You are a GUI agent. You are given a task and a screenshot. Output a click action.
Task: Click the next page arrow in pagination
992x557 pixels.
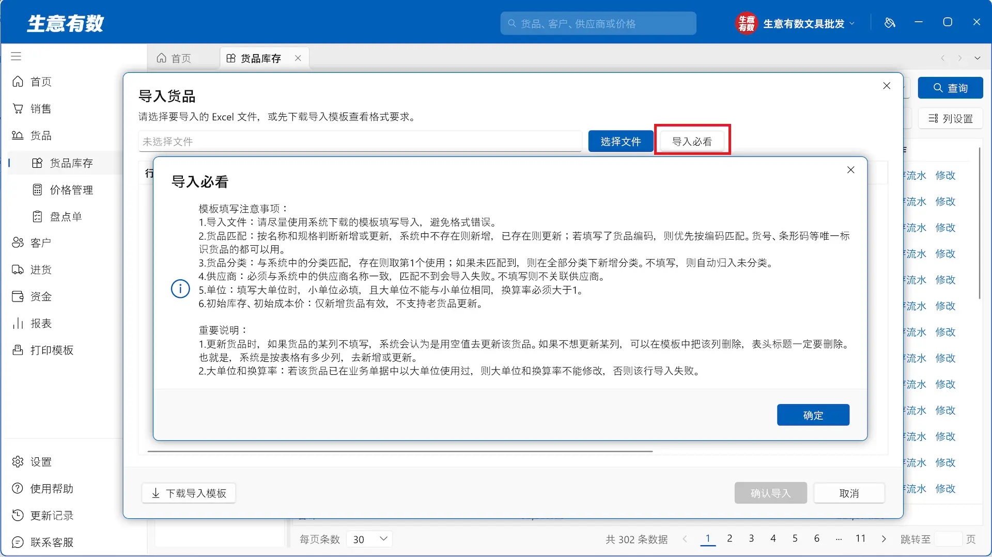pyautogui.click(x=884, y=539)
